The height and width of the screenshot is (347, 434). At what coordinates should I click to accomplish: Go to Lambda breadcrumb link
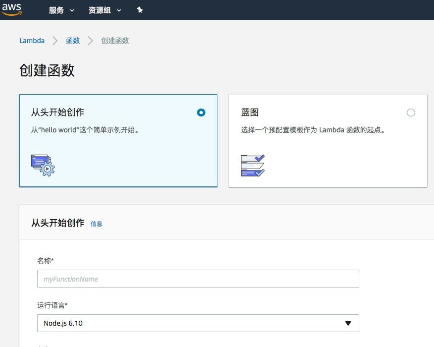(x=32, y=41)
